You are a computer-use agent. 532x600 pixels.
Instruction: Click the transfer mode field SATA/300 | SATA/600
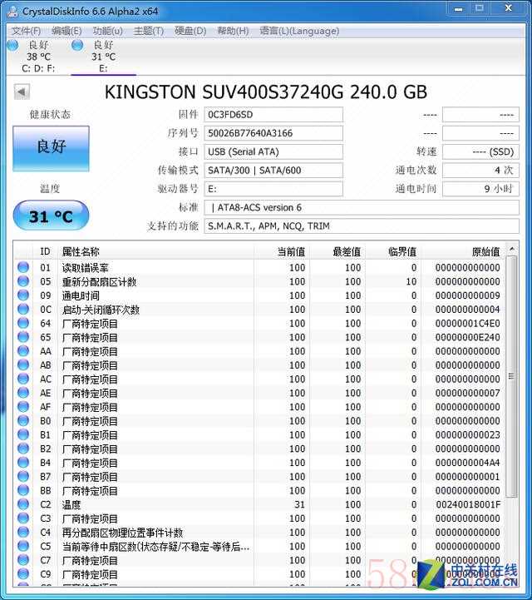coord(273,171)
